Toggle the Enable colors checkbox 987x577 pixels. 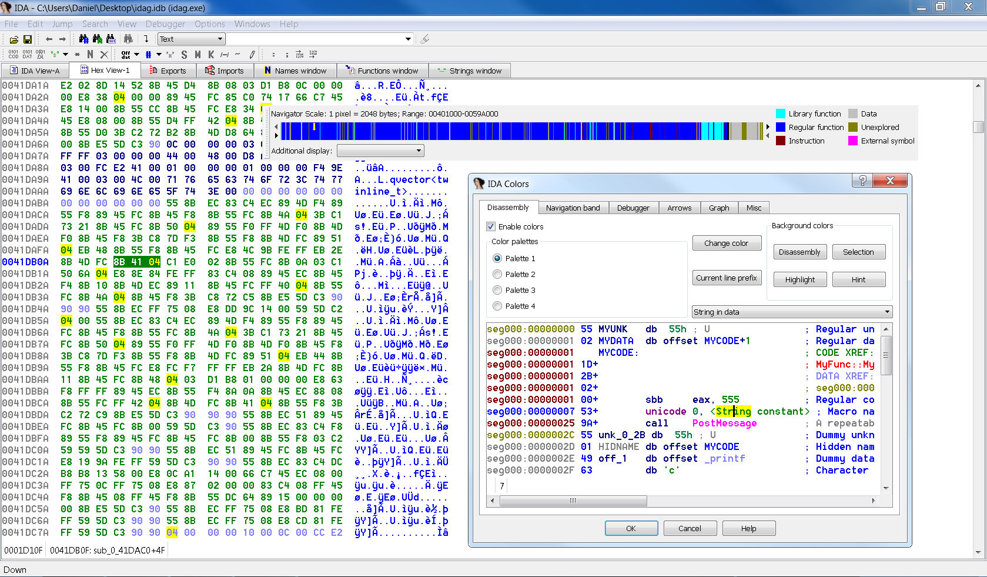(491, 226)
